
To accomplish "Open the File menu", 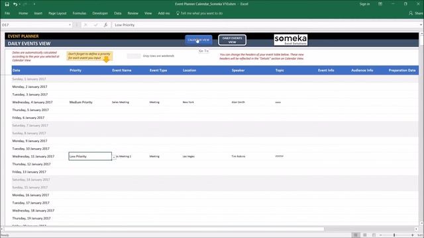I will 7,13.
